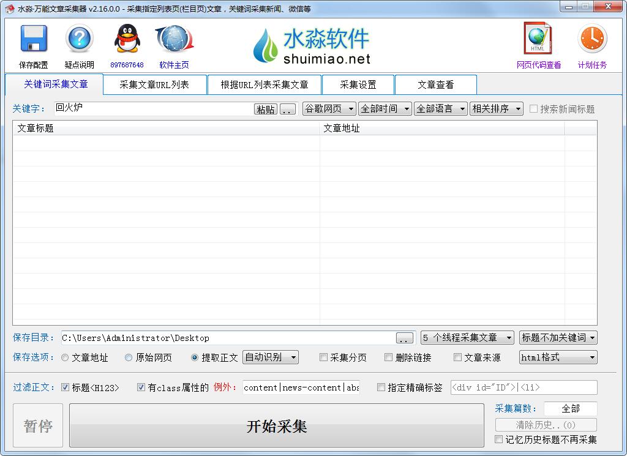The image size is (627, 456).
Task: Open the 网页代码查看 HTML icon
Action: coord(538,39)
